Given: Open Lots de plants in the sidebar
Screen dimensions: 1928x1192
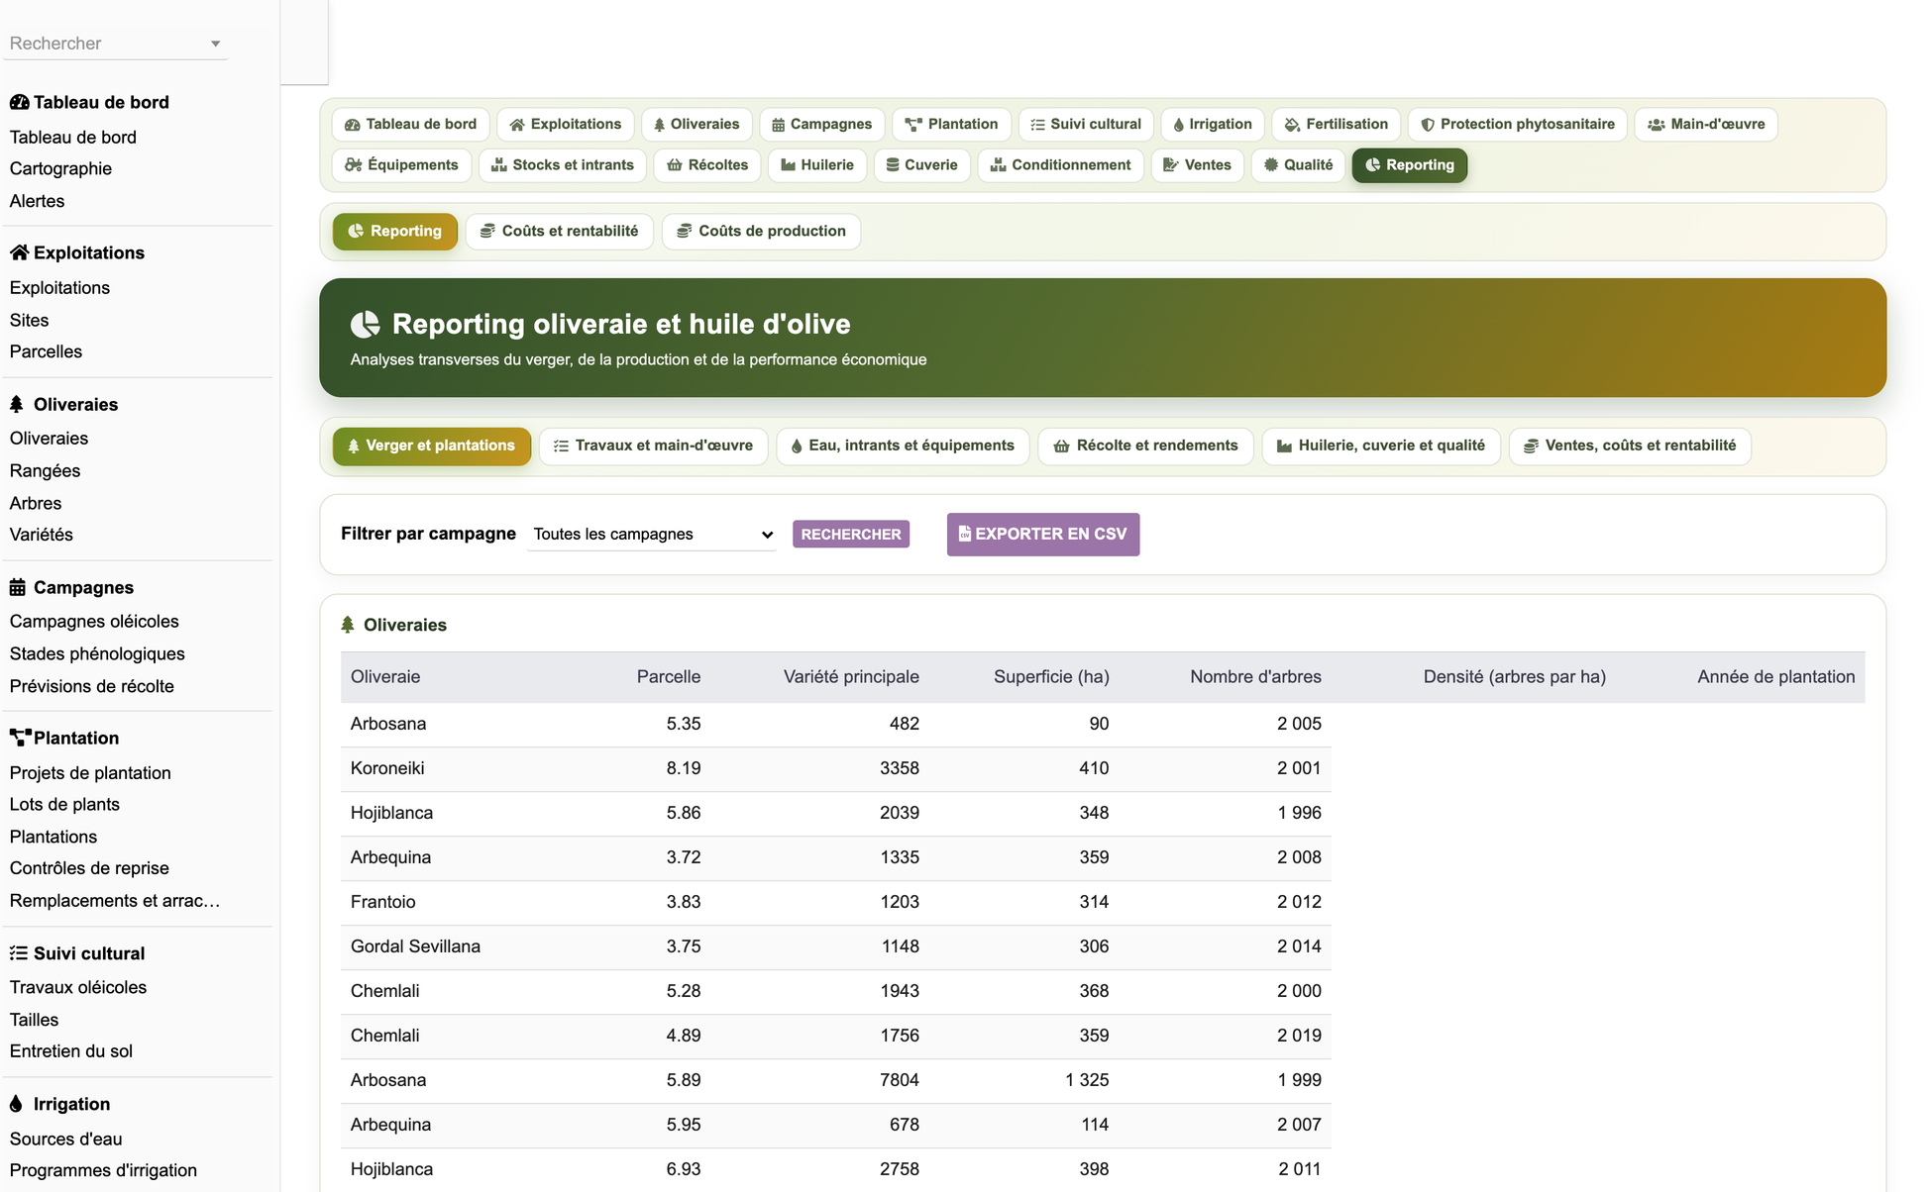Looking at the screenshot, I should pyautogui.click(x=64, y=804).
